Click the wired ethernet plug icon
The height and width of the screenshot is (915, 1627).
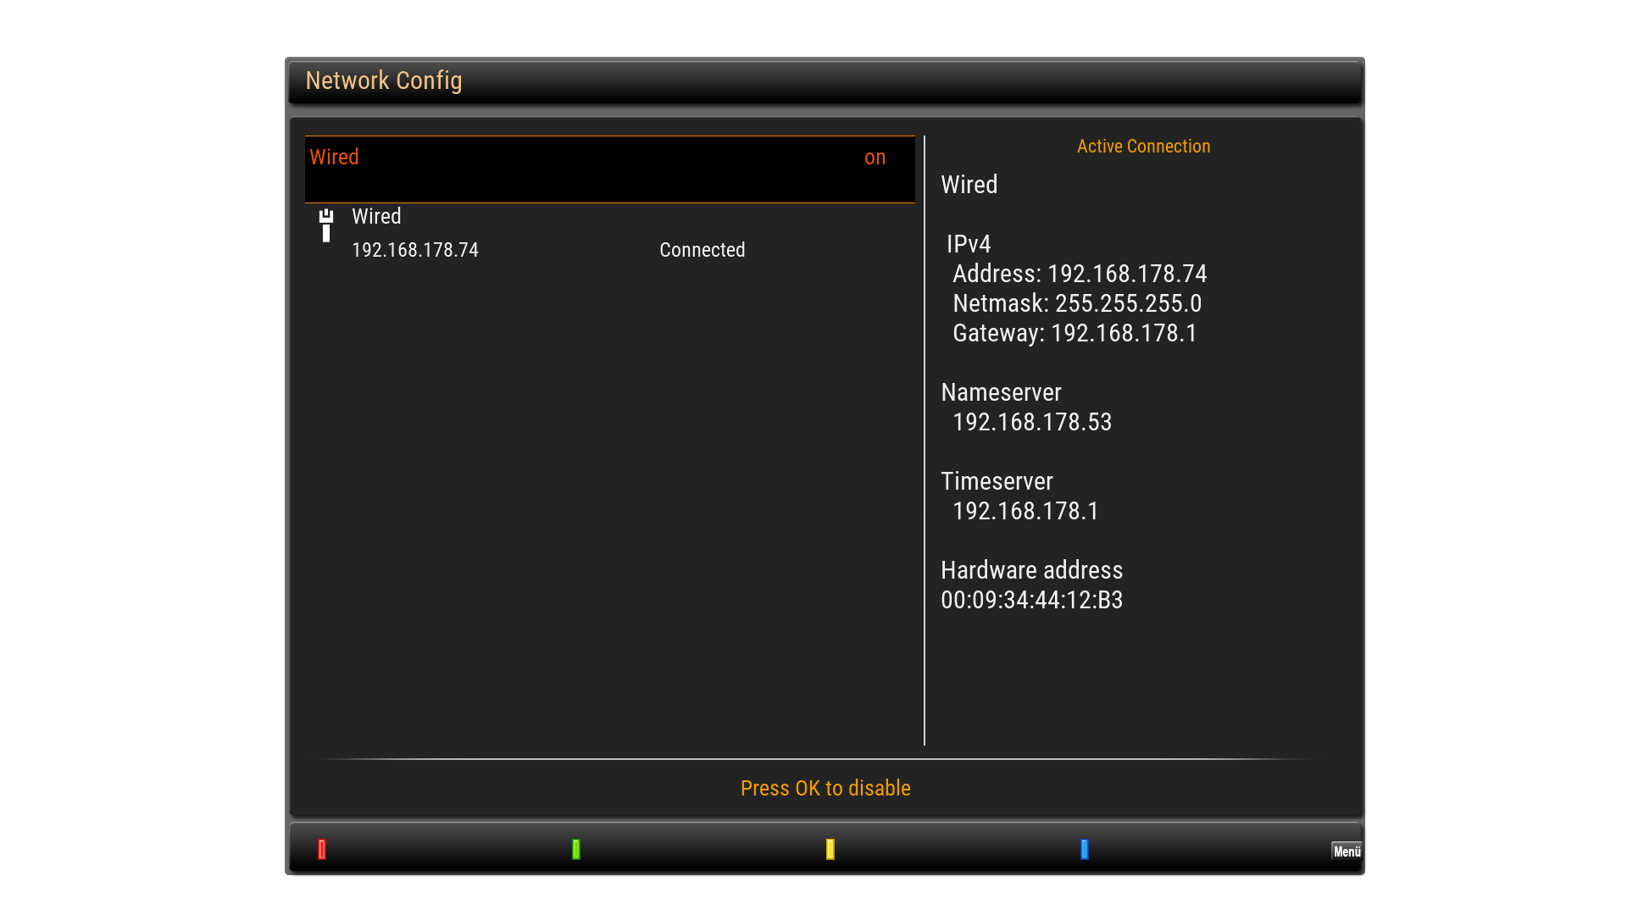(326, 225)
